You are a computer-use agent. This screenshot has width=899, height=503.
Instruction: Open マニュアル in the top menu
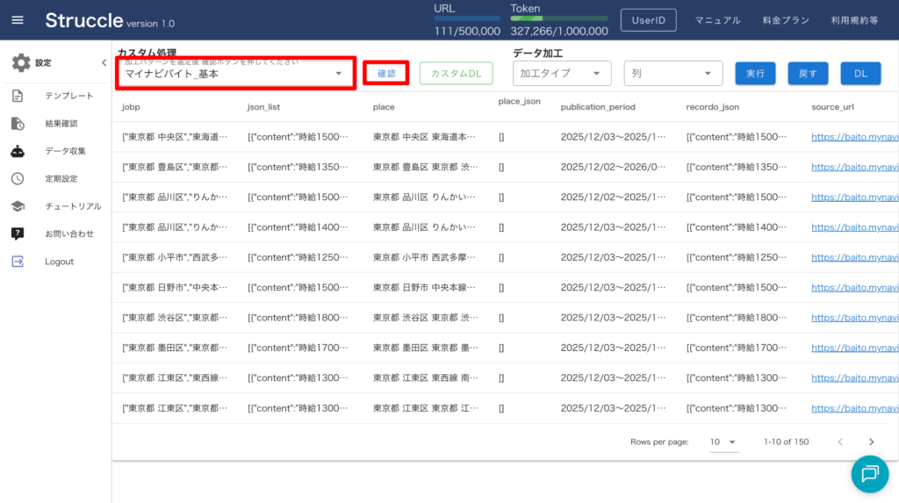point(717,20)
